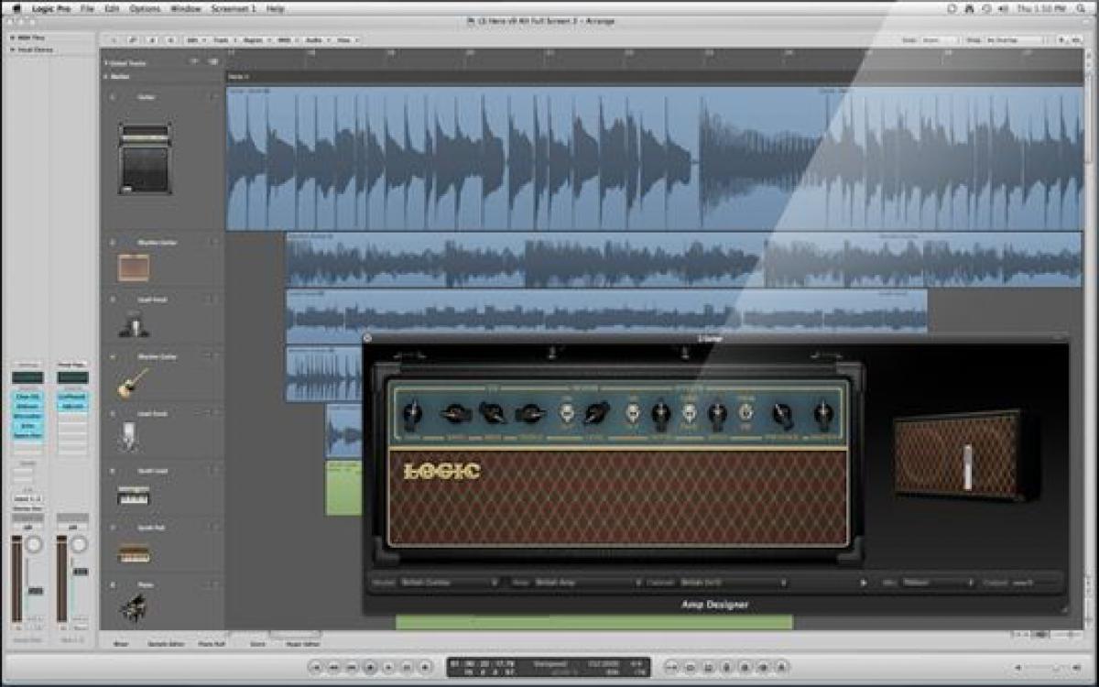Click the Play button in the transport bar
Screen dimensions: 1099x687
coord(387,668)
